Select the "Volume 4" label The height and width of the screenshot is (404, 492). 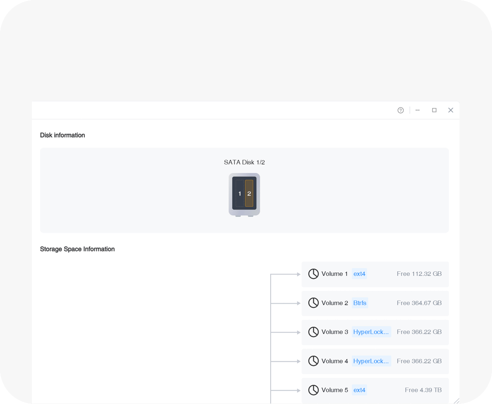tap(335, 361)
